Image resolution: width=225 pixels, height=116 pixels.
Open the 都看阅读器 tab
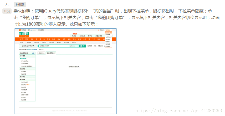coord(99,36)
